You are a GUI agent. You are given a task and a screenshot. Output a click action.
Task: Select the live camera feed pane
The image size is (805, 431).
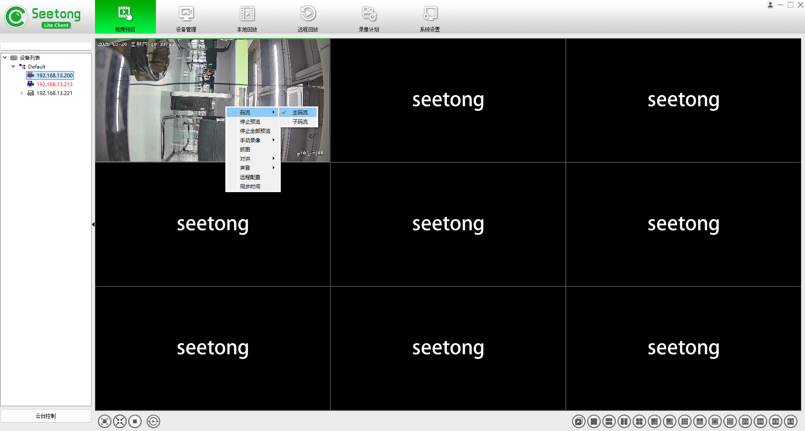[x=213, y=100]
